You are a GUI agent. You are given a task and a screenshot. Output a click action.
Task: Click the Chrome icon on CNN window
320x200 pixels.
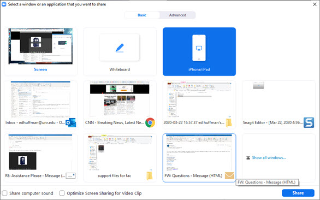pyautogui.click(x=150, y=122)
